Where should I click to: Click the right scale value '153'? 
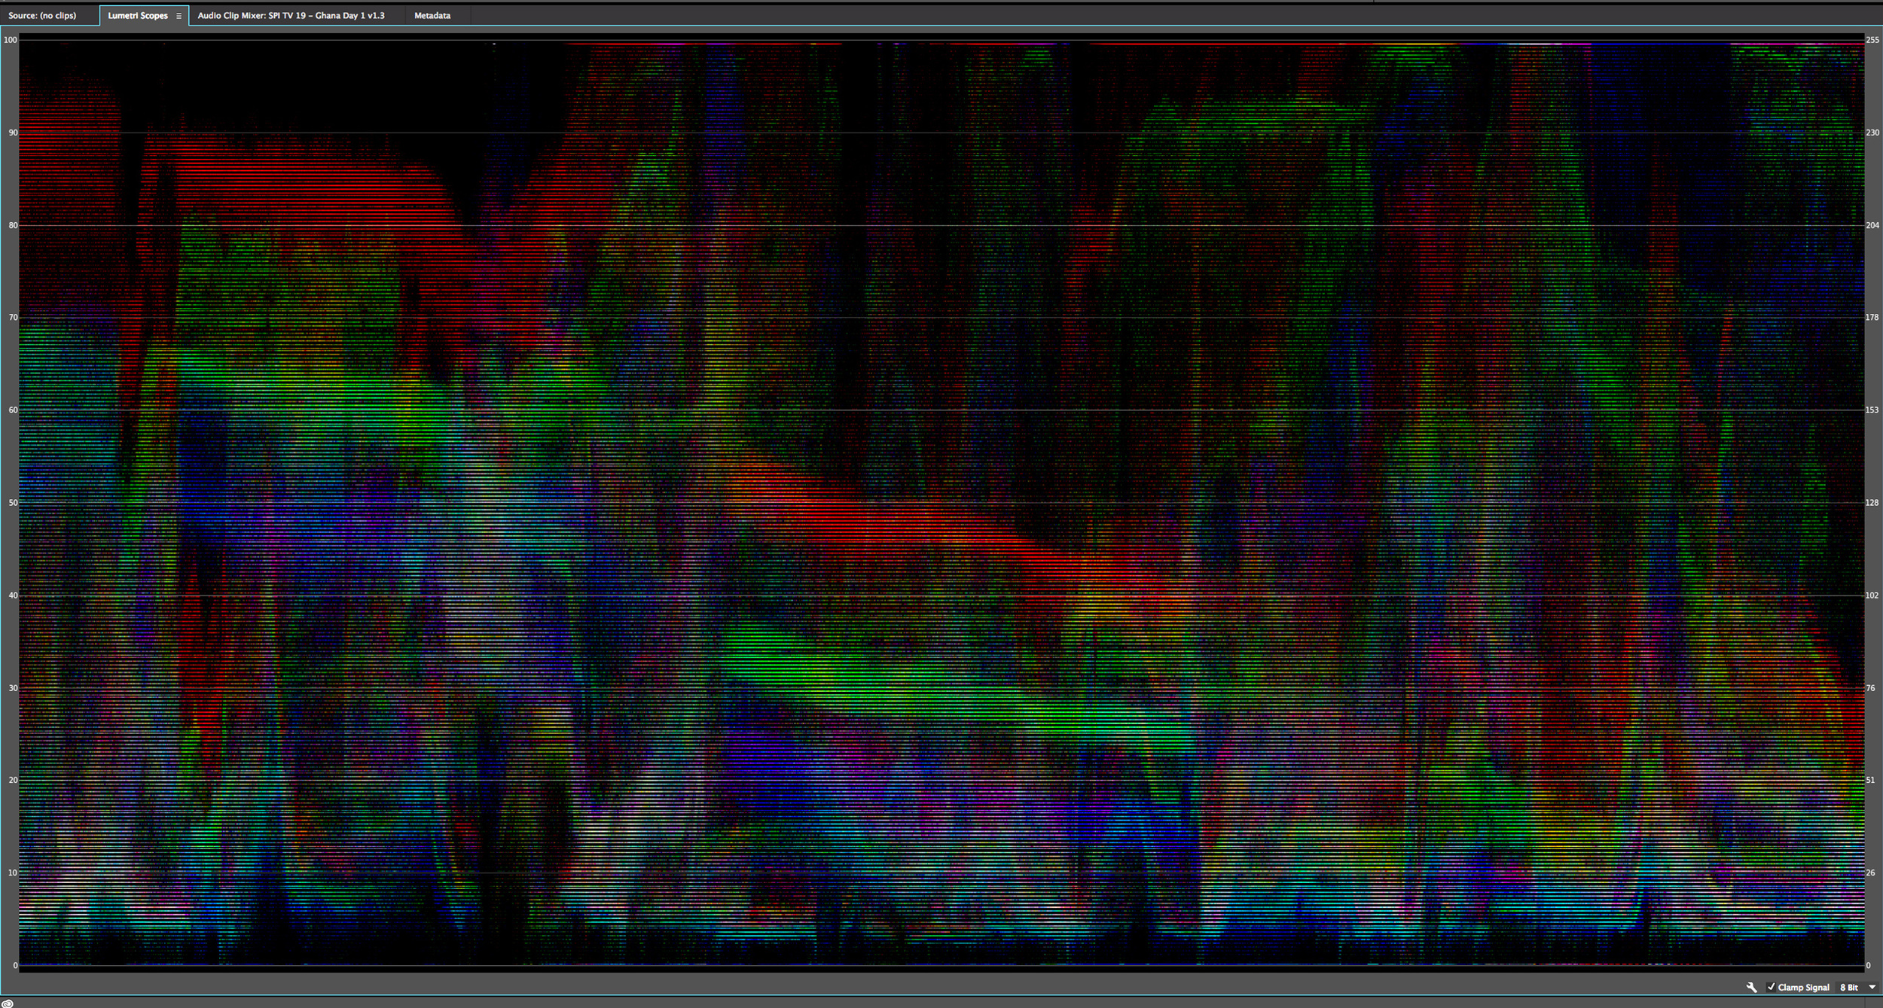click(1872, 410)
